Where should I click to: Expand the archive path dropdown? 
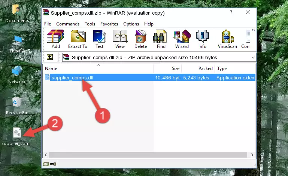253,58
